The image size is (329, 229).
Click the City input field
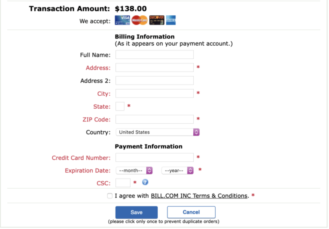pyautogui.click(x=154, y=93)
